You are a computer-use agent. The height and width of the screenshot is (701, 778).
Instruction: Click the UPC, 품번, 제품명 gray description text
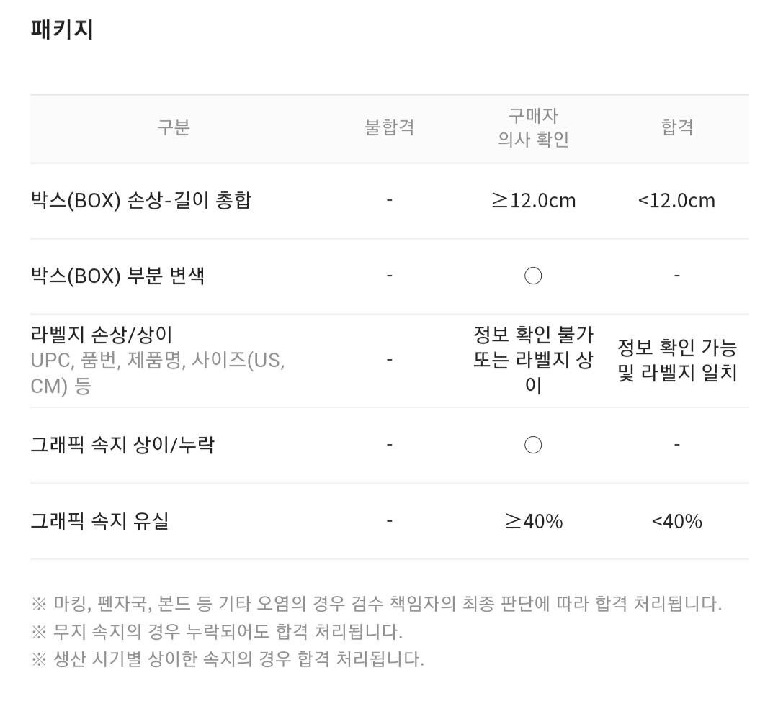click(x=158, y=373)
